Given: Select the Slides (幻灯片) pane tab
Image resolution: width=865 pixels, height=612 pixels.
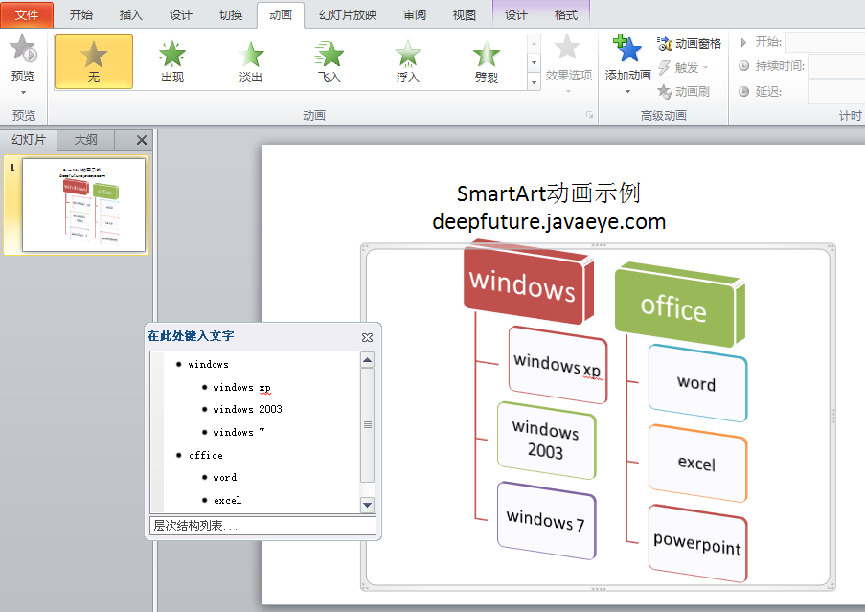Looking at the screenshot, I should pyautogui.click(x=29, y=140).
